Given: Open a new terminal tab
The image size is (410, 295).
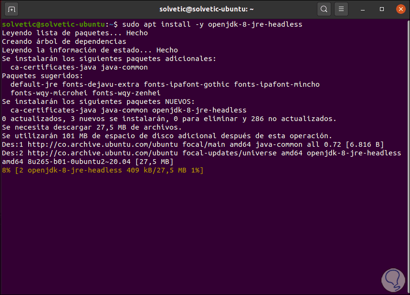Looking at the screenshot, I should (x=12, y=9).
